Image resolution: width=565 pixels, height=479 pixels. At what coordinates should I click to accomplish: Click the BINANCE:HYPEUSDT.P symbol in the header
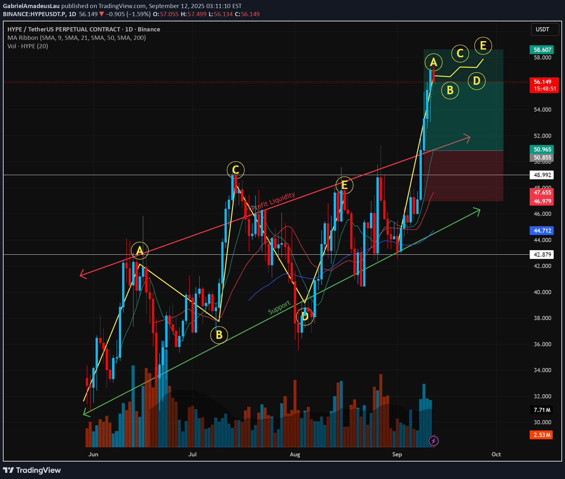pos(35,14)
